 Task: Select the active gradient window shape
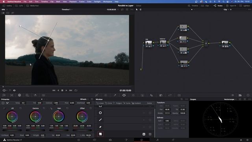click(x=100, y=134)
